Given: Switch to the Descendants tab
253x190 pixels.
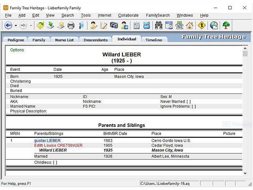Looking at the screenshot, I should 96,40.
